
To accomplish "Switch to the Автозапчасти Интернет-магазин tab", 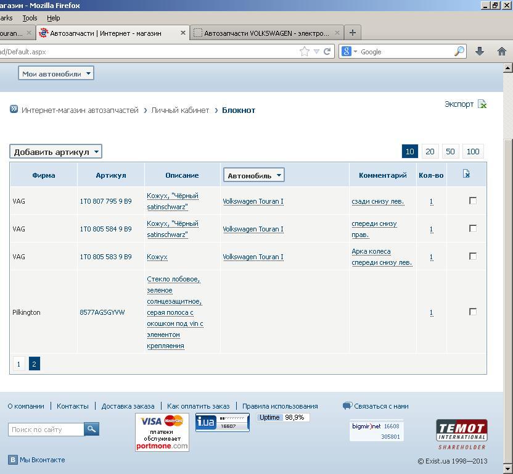I will 113,33.
